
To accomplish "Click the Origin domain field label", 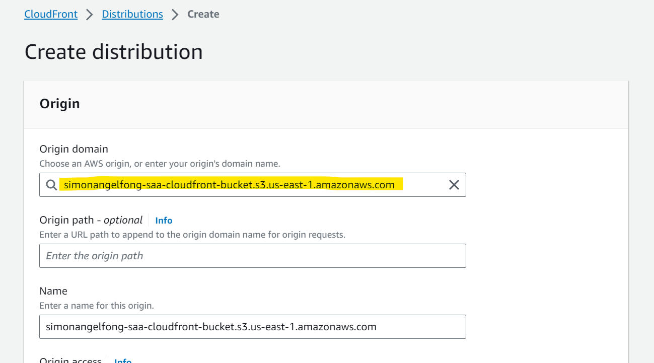I will [74, 149].
